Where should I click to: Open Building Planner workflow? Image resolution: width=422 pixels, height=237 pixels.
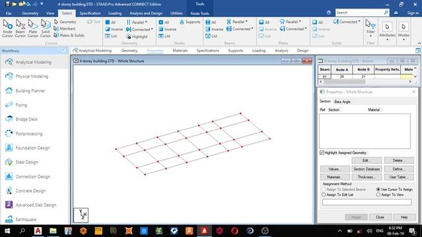click(x=34, y=91)
